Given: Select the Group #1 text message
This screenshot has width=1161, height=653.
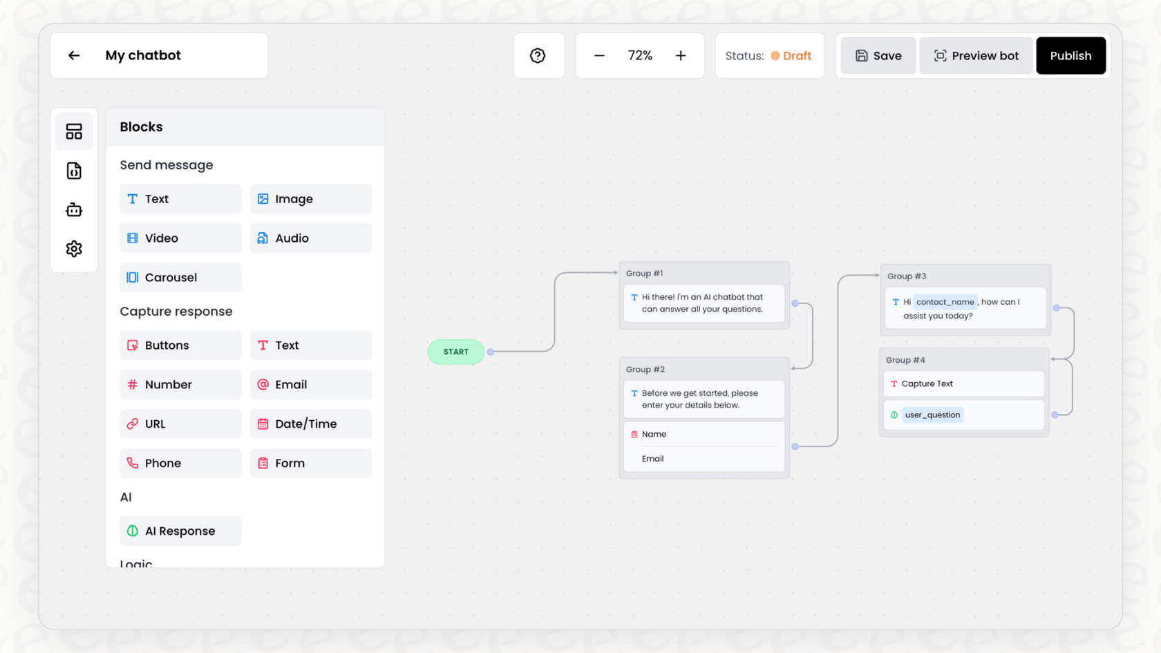Looking at the screenshot, I should click(704, 303).
